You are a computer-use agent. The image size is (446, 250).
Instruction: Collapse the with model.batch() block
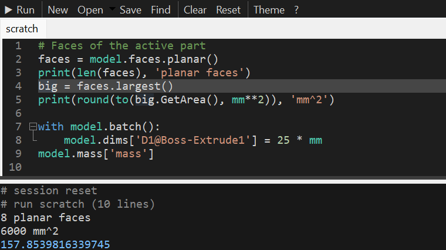33,126
